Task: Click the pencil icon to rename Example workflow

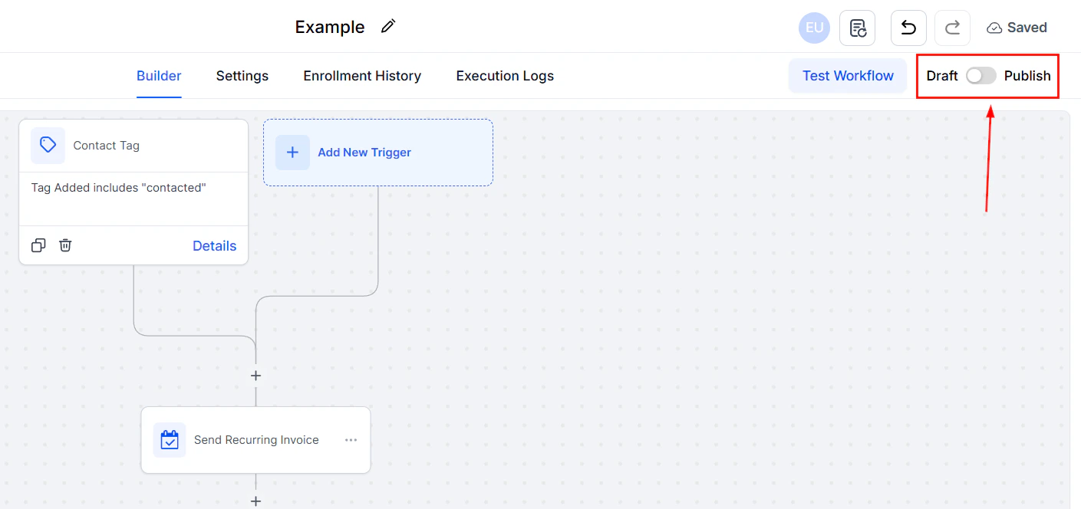Action: tap(387, 26)
